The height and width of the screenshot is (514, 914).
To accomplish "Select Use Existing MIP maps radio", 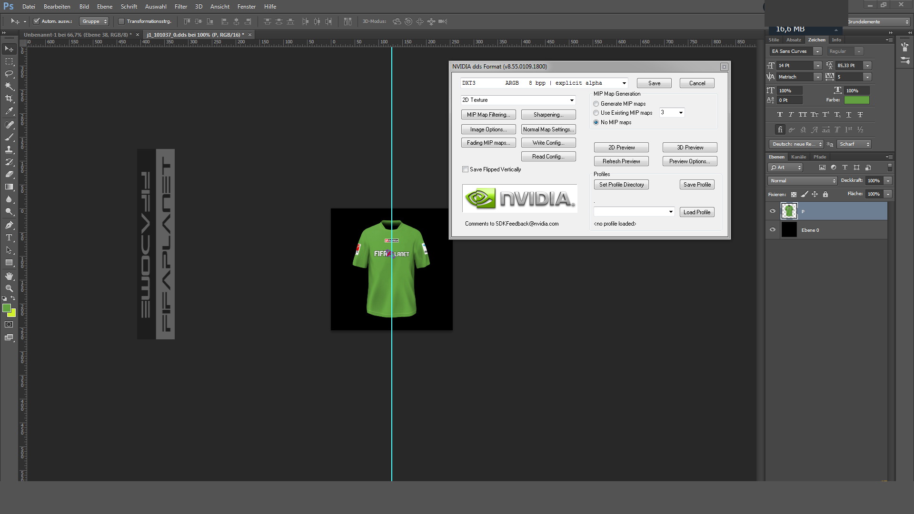I will (x=596, y=113).
